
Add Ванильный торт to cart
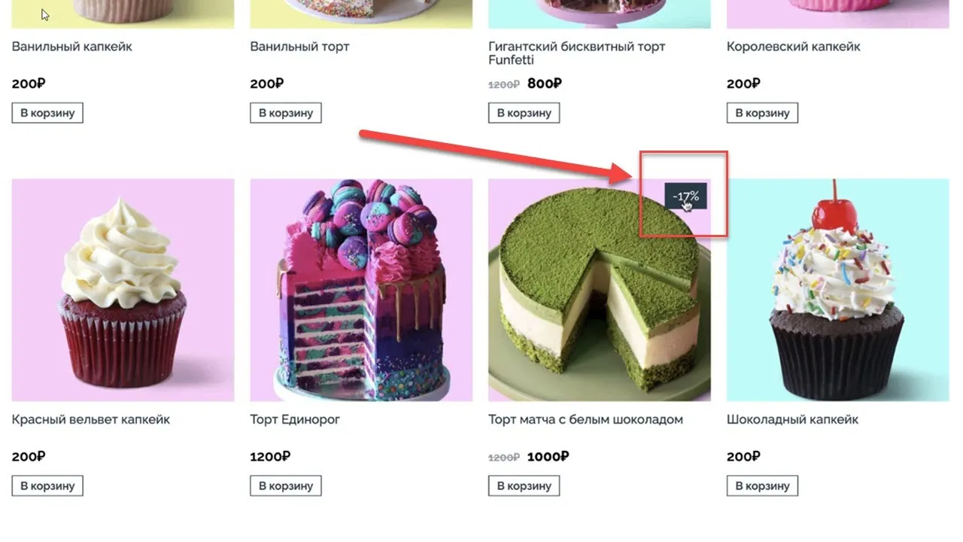[x=286, y=113]
